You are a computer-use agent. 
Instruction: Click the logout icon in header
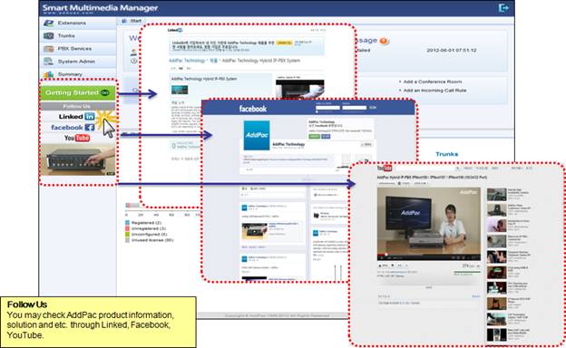(x=503, y=8)
